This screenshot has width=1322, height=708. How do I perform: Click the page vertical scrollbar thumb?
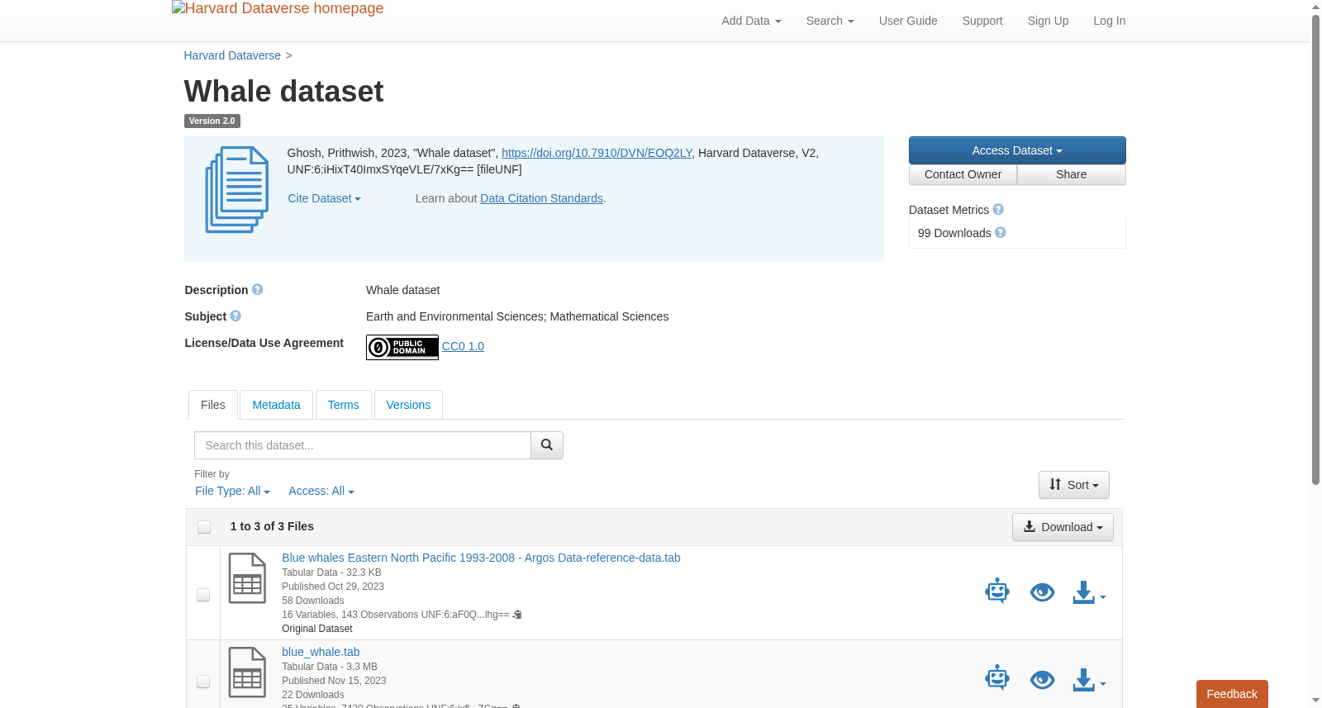click(1315, 249)
